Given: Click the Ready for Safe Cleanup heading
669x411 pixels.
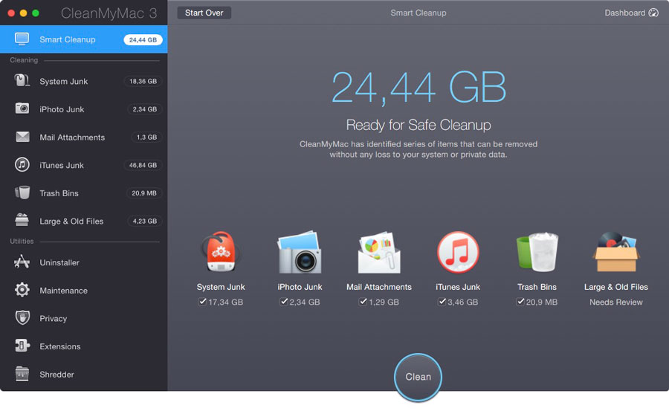Looking at the screenshot, I should [418, 125].
